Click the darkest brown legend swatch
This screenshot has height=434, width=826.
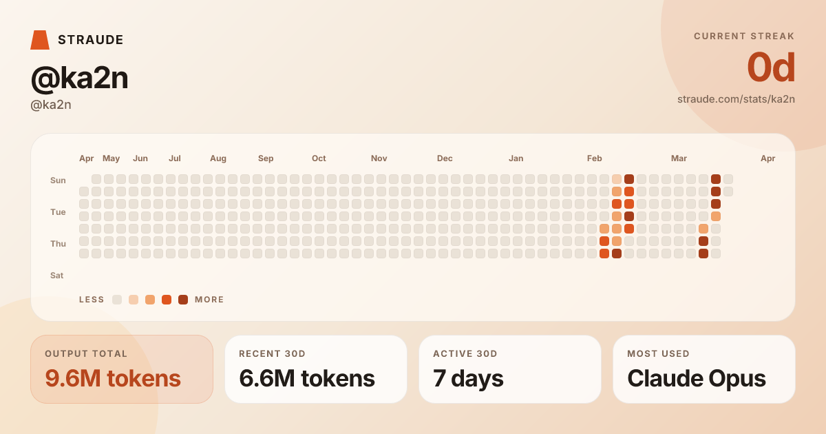tap(183, 300)
